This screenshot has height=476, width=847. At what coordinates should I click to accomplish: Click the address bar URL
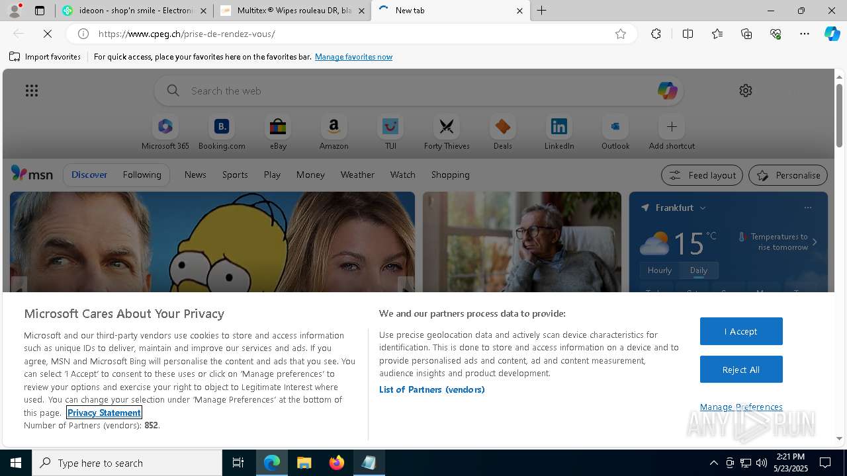[187, 34]
